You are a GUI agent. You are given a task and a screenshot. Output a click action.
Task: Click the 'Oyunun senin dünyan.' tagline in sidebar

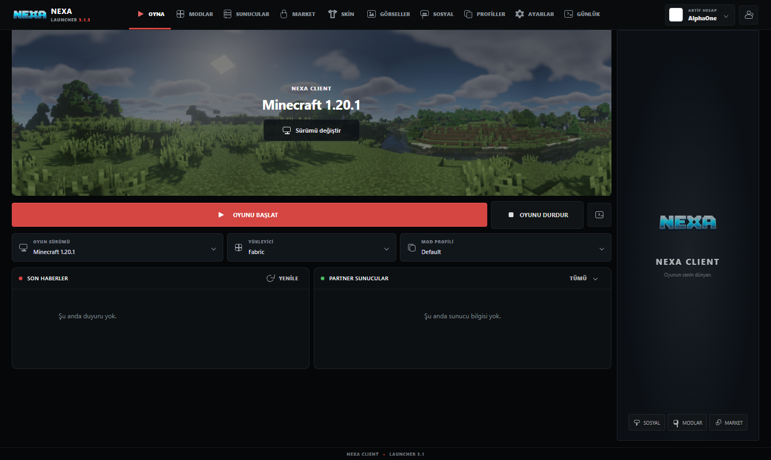pyautogui.click(x=688, y=275)
